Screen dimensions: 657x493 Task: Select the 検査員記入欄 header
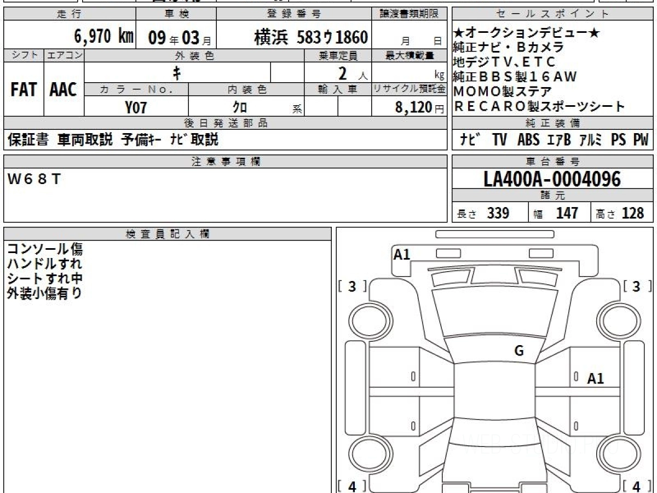[x=167, y=234]
